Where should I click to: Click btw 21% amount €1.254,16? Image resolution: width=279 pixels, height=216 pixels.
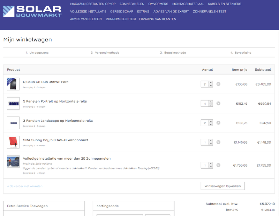point(268,210)
